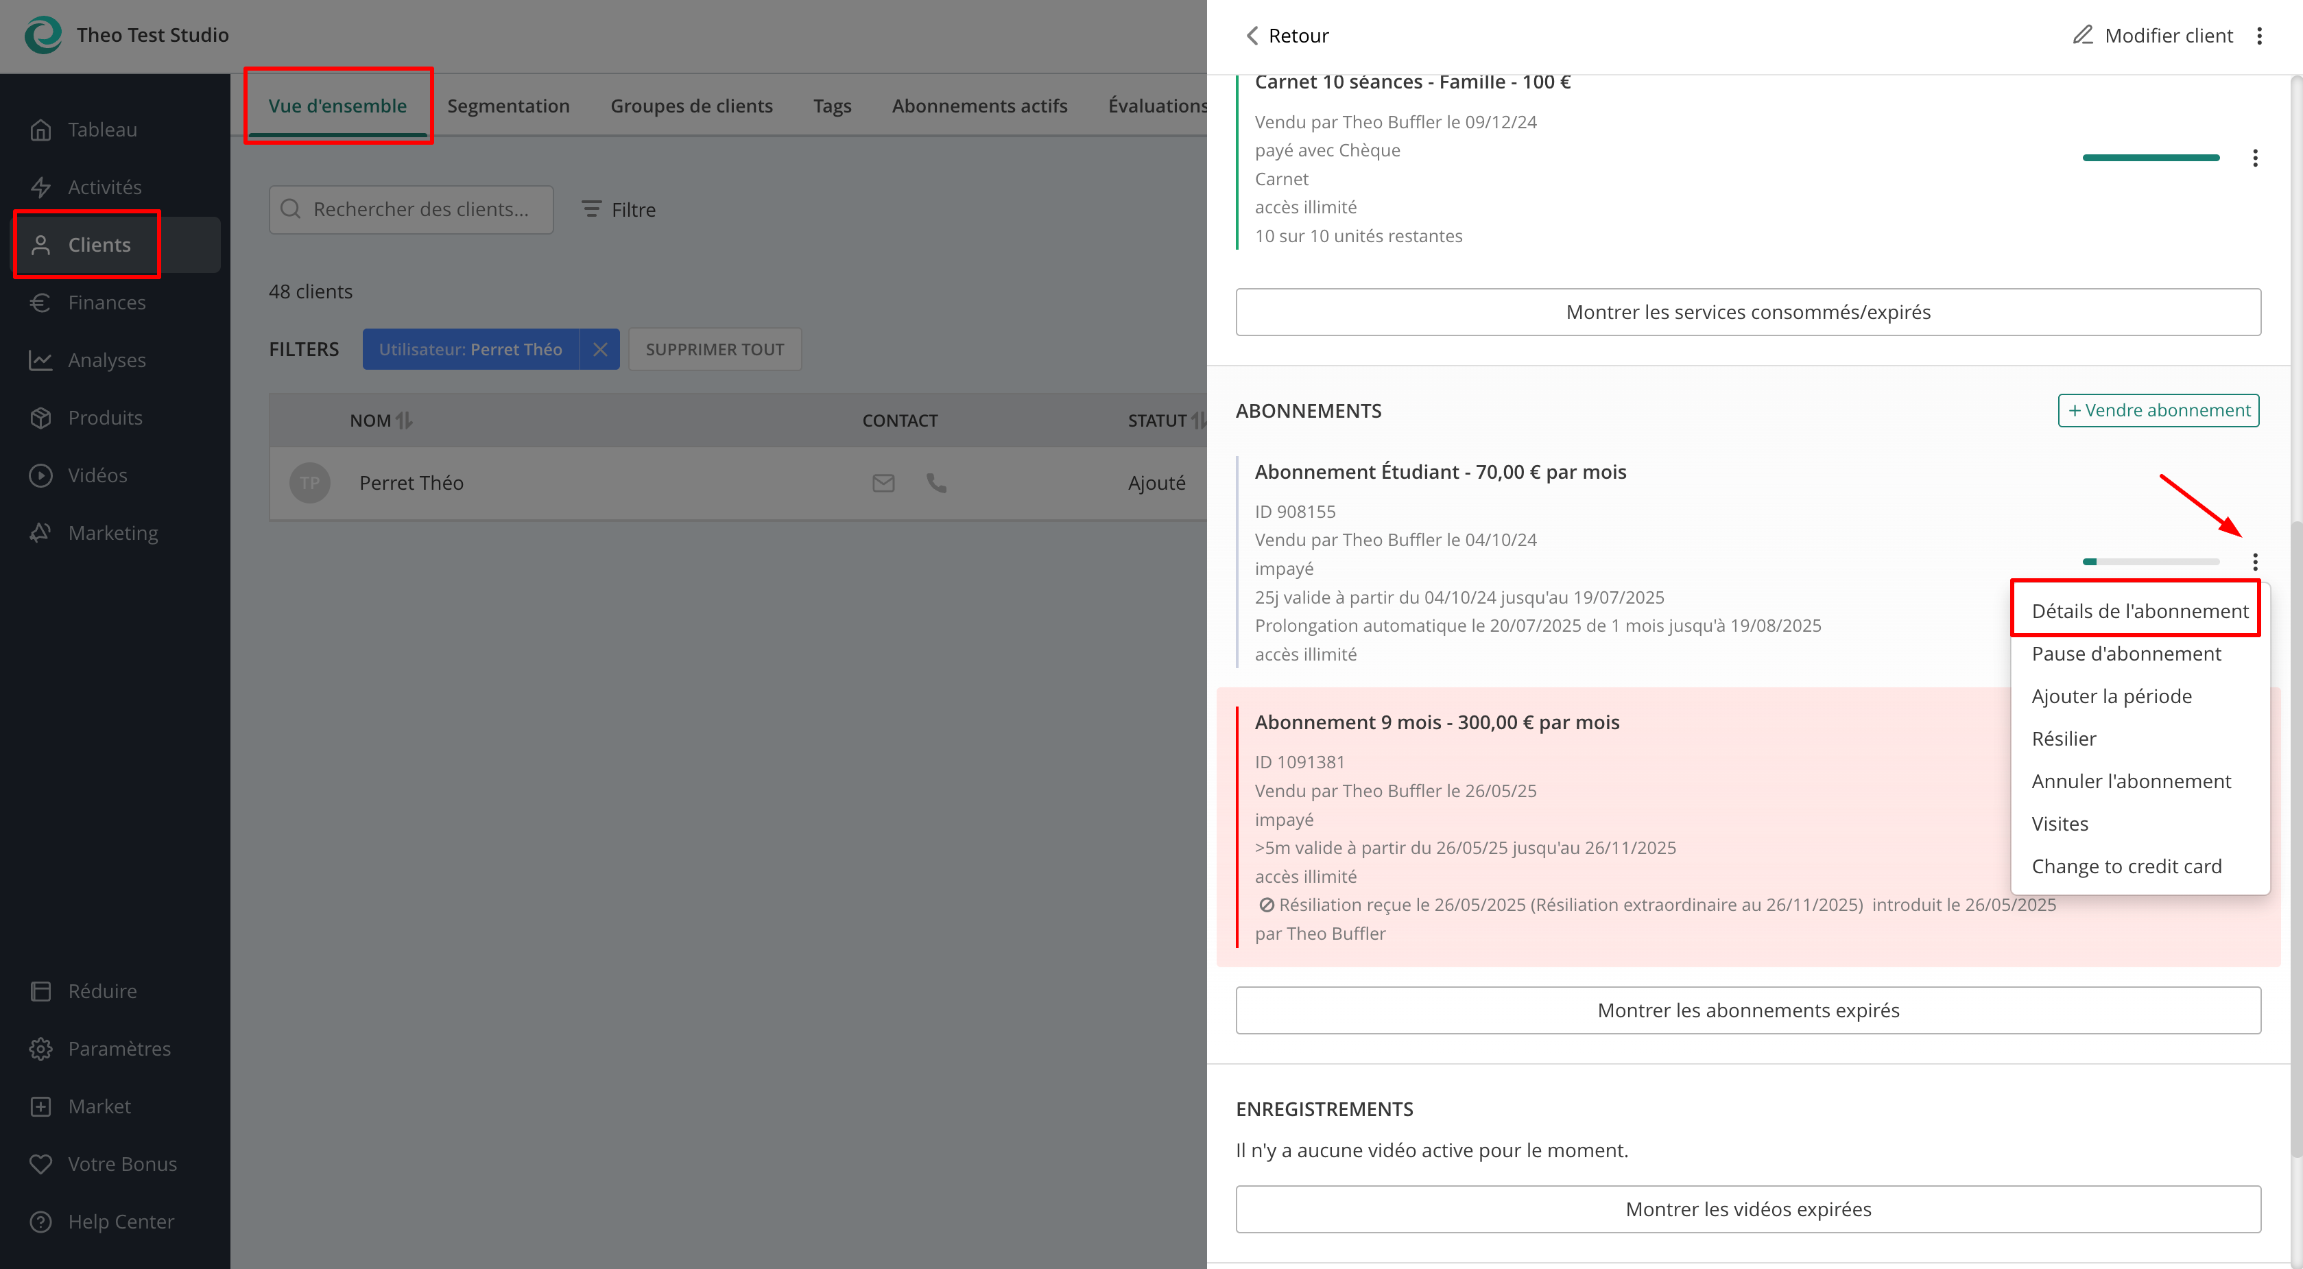The width and height of the screenshot is (2303, 1269).
Task: Switch to the Évaluations tab
Action: pos(1157,106)
